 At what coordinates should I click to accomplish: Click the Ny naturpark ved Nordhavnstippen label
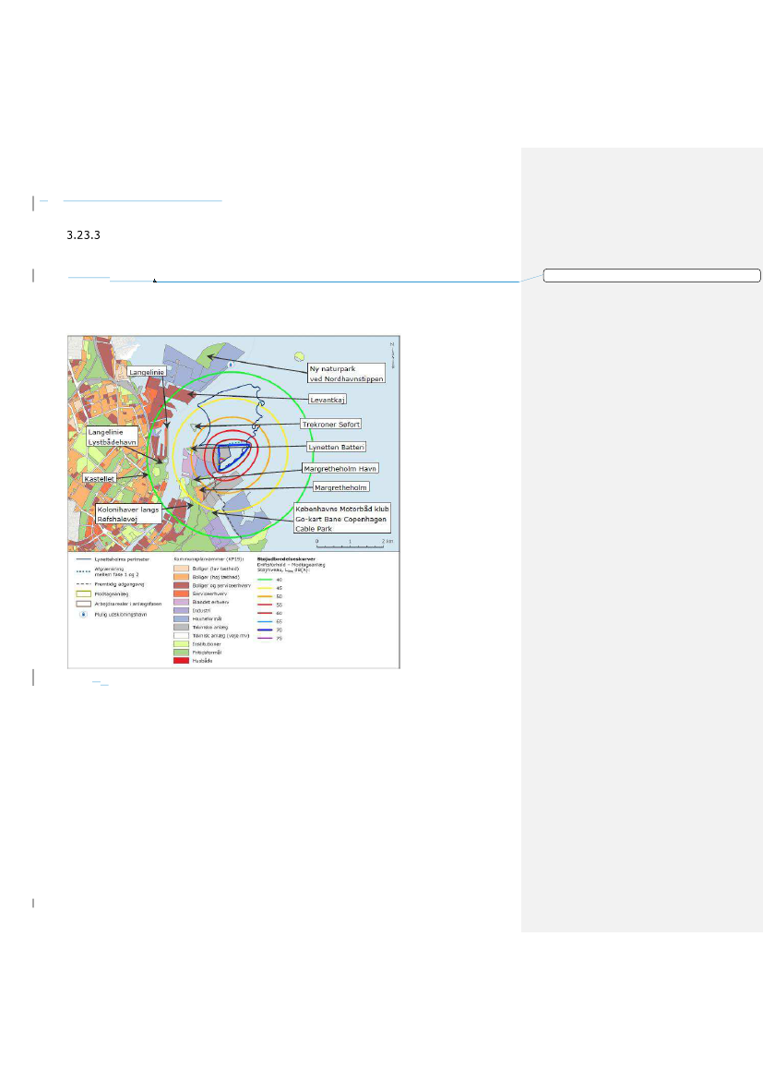346,374
